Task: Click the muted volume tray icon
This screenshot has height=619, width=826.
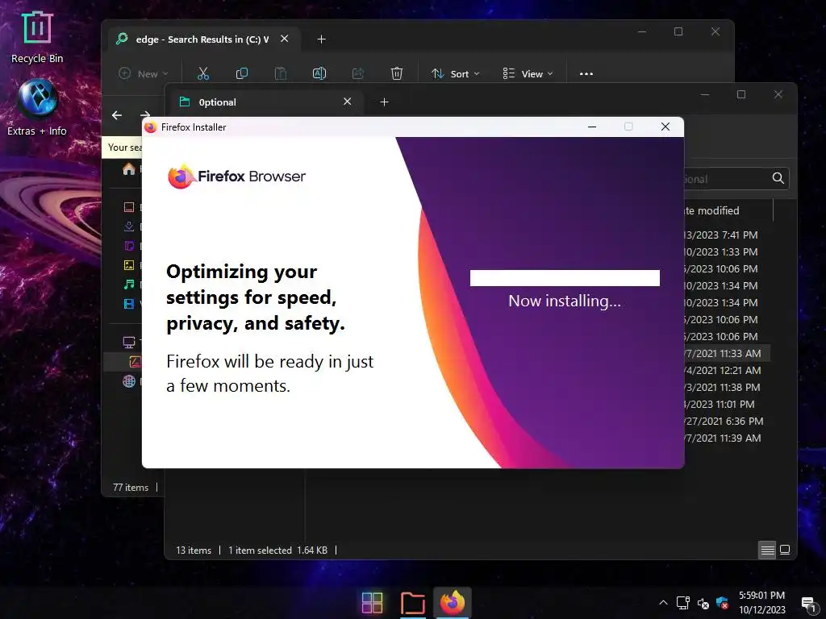Action: 703,604
